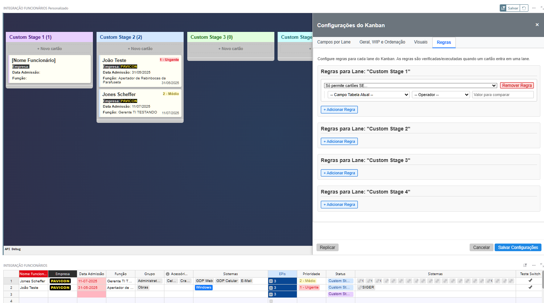Click the 'Custom Stage 1 (1)' lane header
544x303 pixels.
(x=49, y=37)
